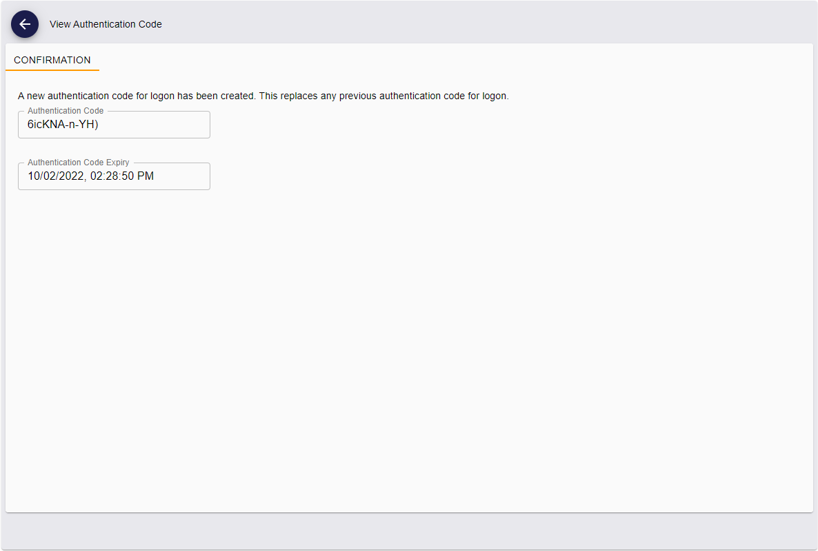Click the code value 6icKNA-n-YH)
The width and height of the screenshot is (818, 551).
[x=63, y=125]
